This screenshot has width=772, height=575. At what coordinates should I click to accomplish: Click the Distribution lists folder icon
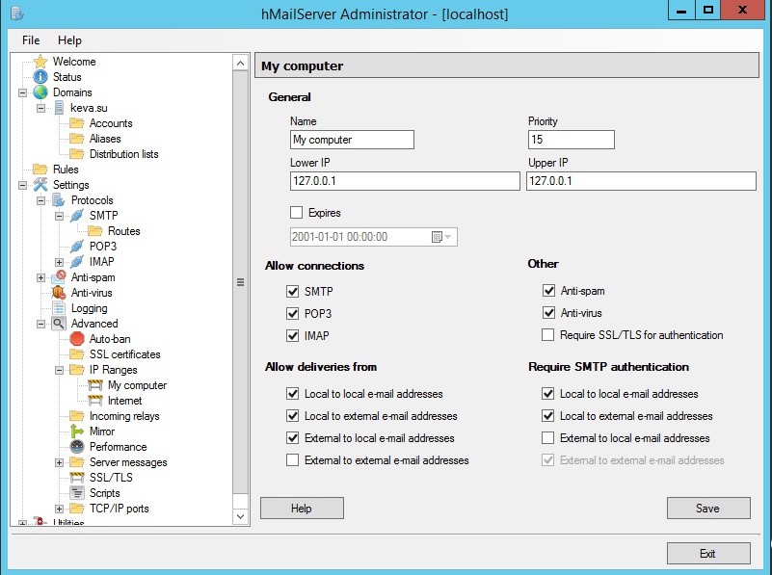pyautogui.click(x=77, y=154)
